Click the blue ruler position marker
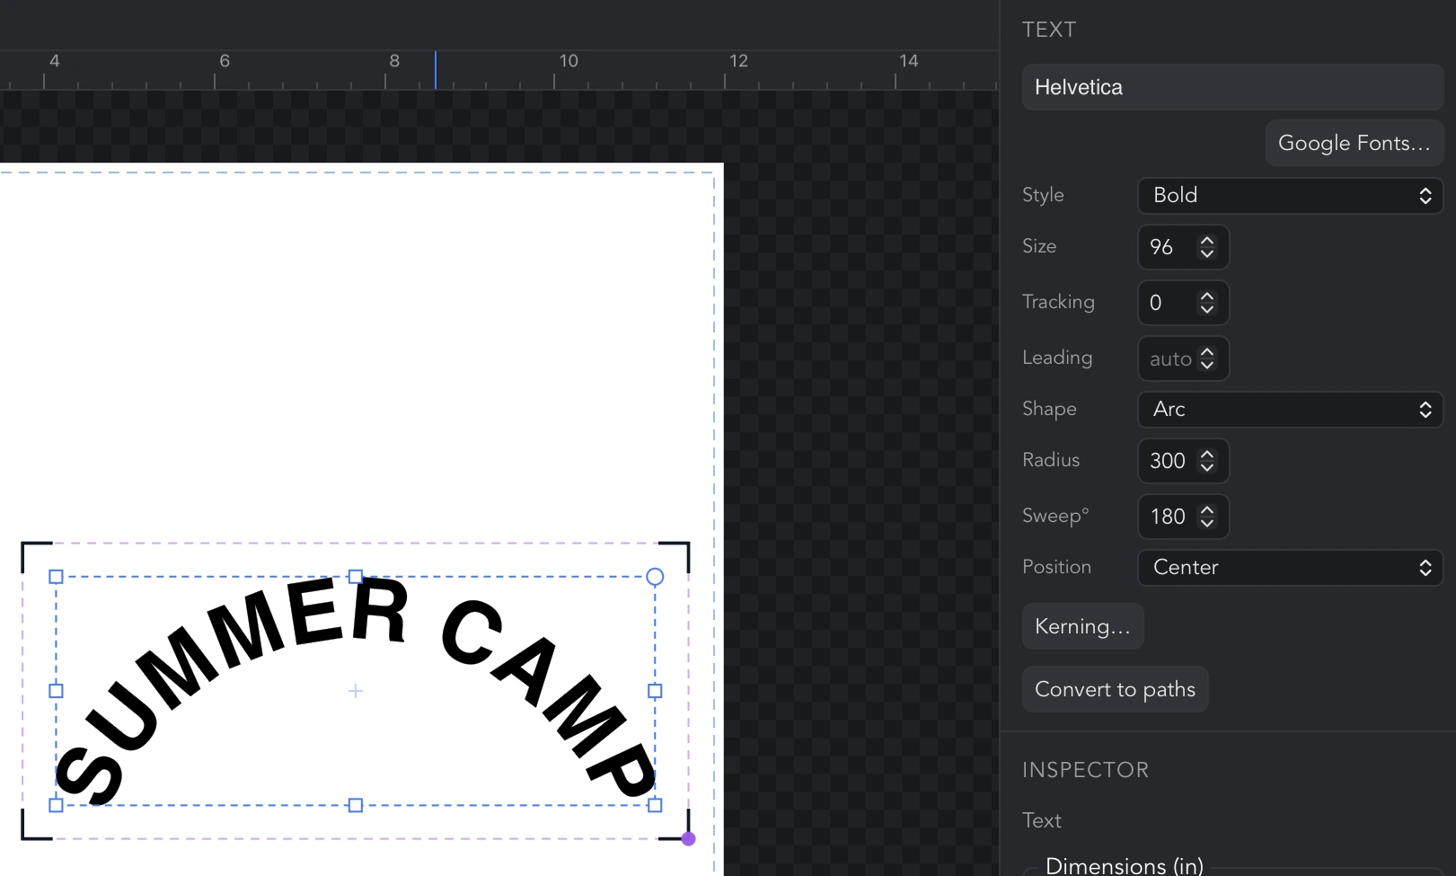The width and height of the screenshot is (1456, 876). 436,70
